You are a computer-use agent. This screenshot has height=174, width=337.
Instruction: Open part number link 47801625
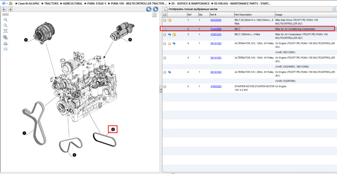[x=216, y=34]
